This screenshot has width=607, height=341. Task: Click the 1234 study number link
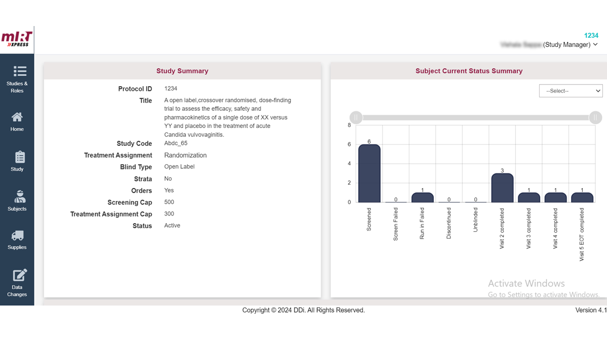tap(591, 36)
